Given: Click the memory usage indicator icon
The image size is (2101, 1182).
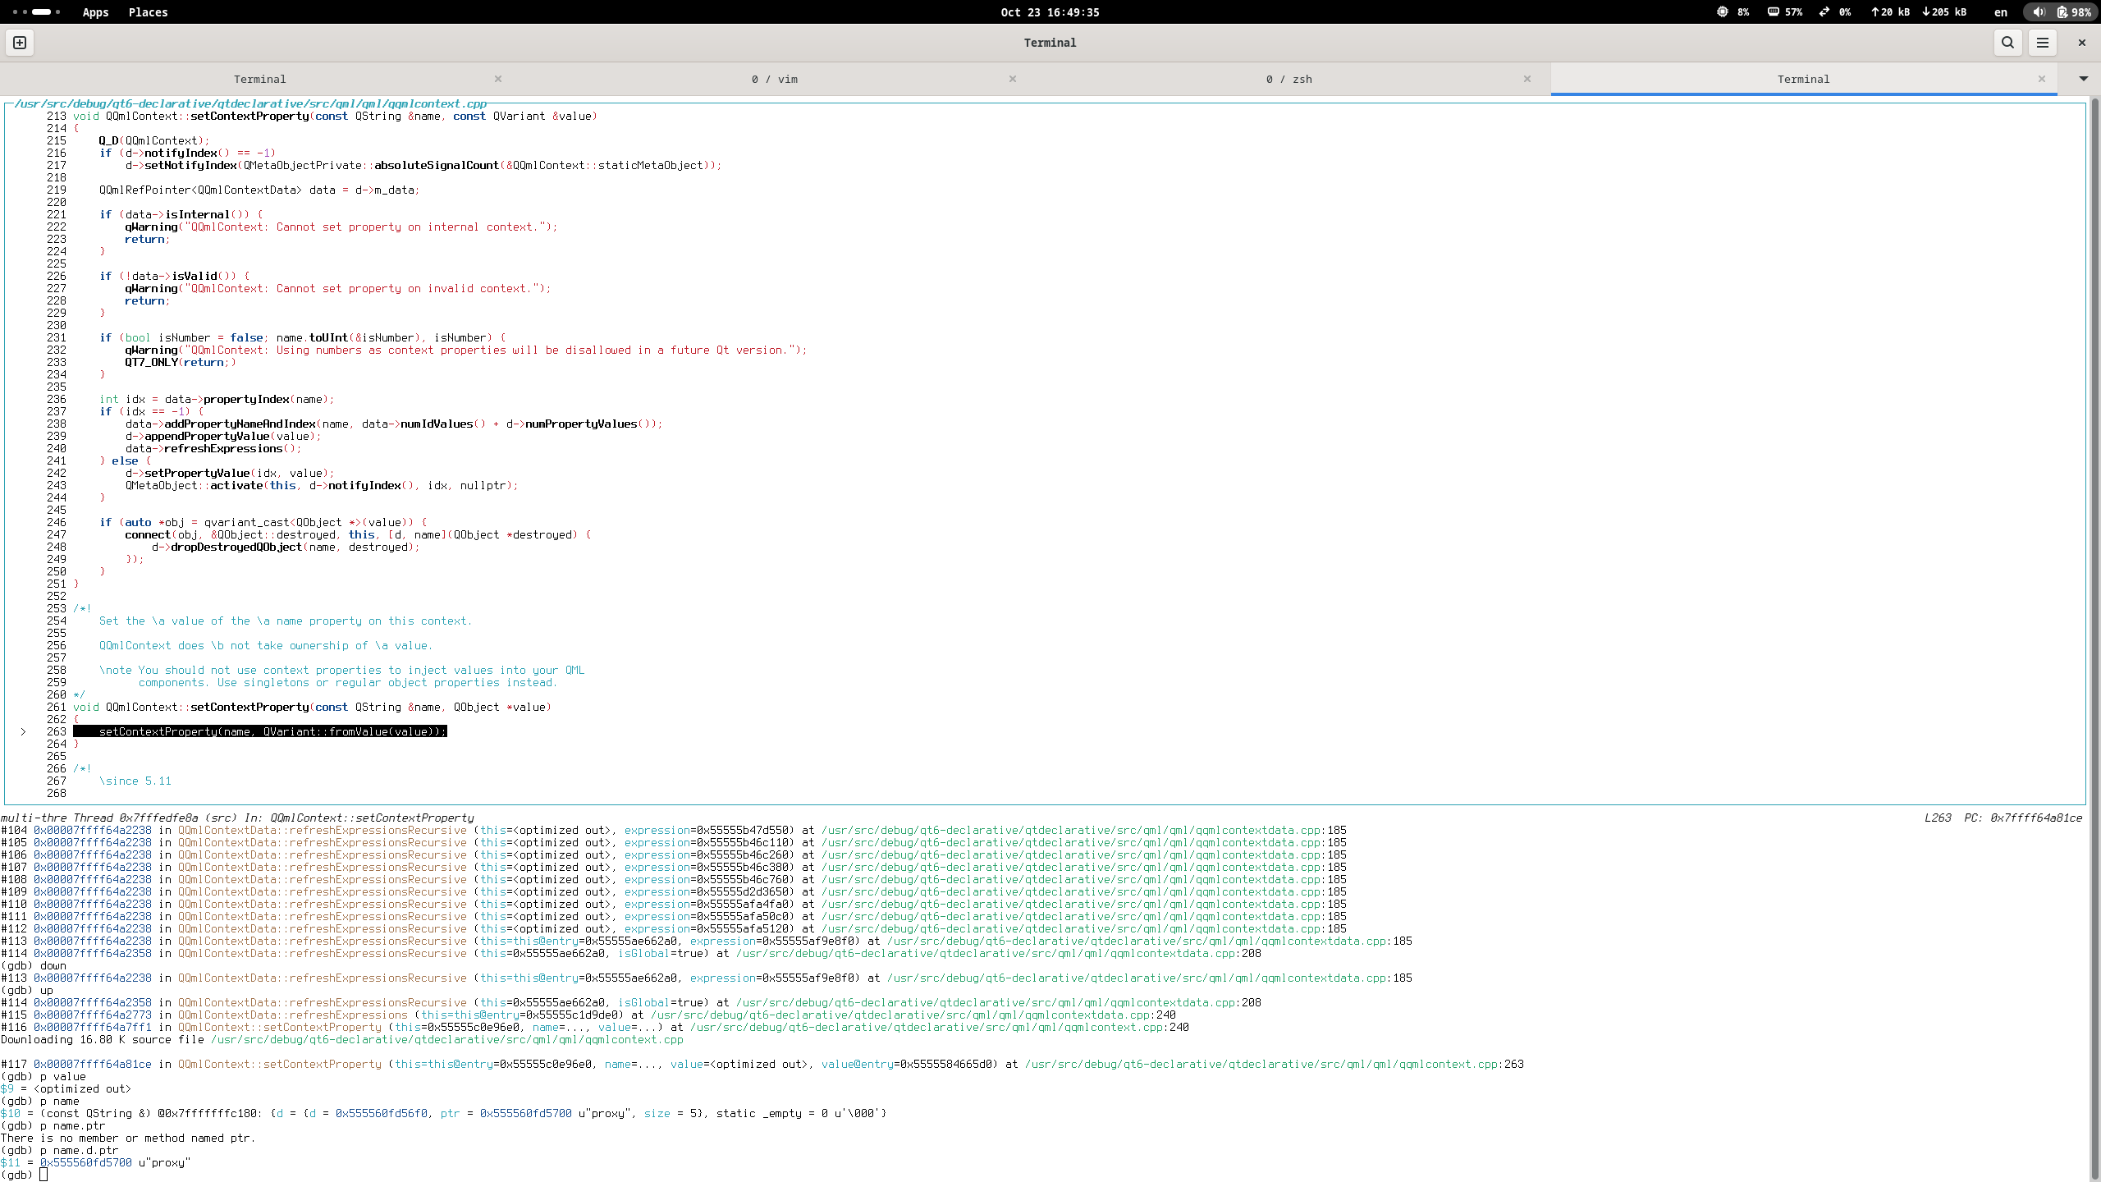Looking at the screenshot, I should (x=1773, y=12).
